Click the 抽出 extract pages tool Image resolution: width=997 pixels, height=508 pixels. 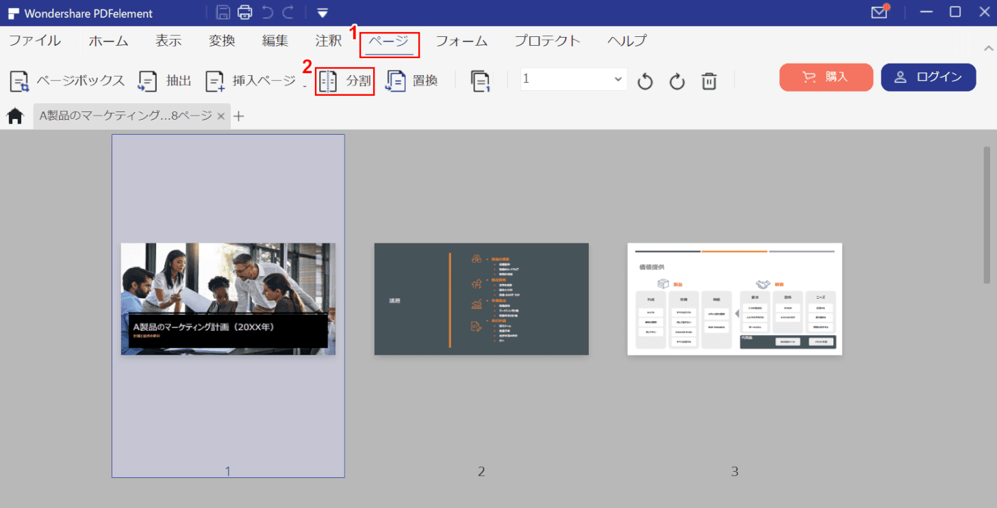164,81
